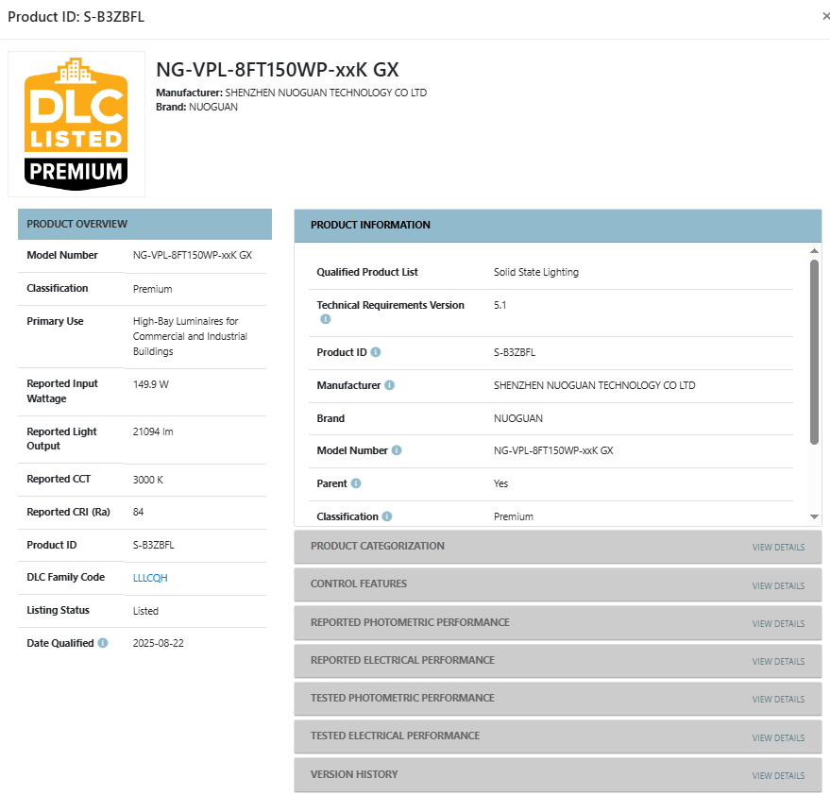View details of Control Features
Viewport: 830px width, 812px height.
click(x=778, y=585)
